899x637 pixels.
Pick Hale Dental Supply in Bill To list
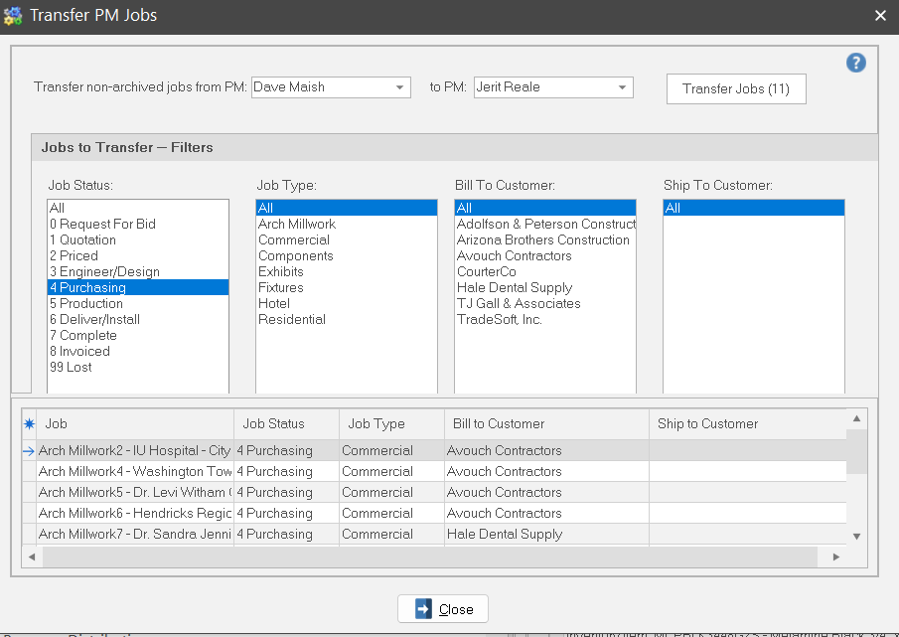point(515,288)
